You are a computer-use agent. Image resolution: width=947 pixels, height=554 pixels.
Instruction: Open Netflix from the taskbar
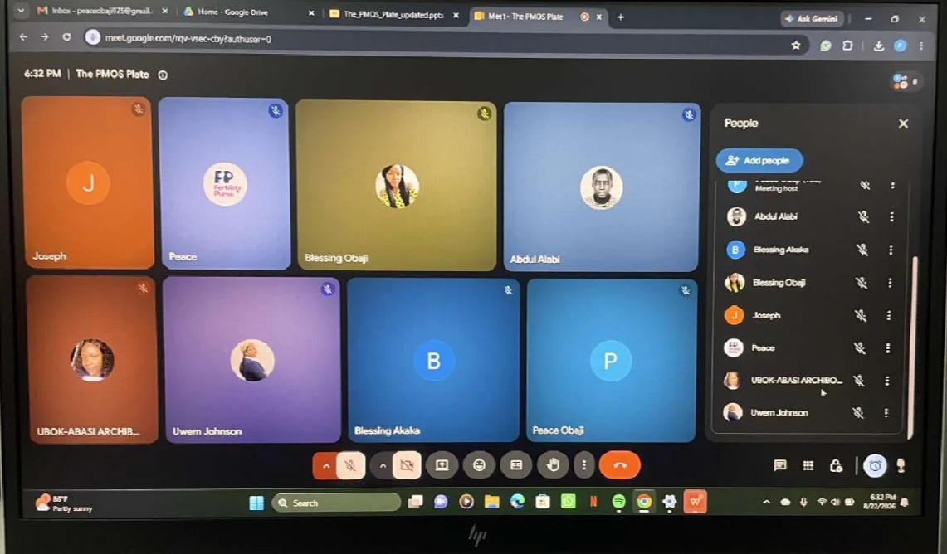point(593,502)
